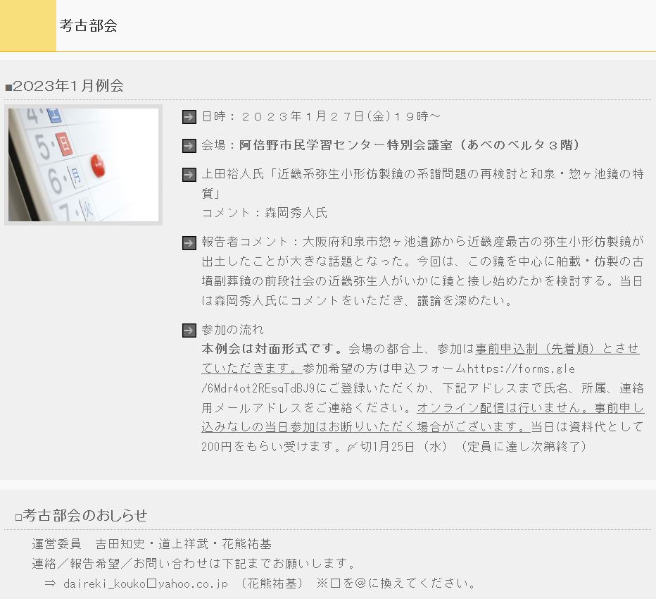This screenshot has width=656, height=599.
Task: Click underlined text 事前申込制（先着順）
Action: 535,349
